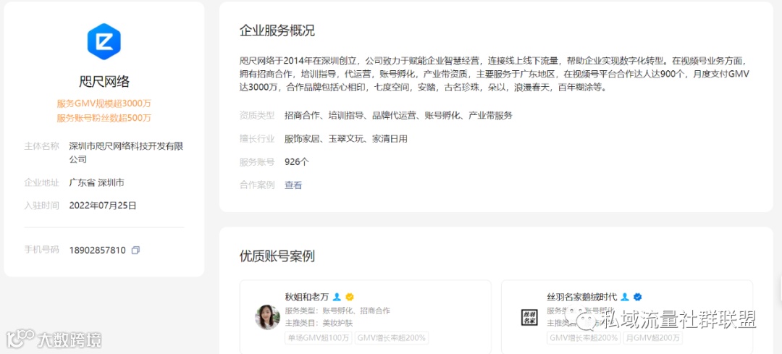Click the yellow verified badge next to 秋姐和老万
Viewport: 782px width, 354px height.
pyautogui.click(x=350, y=297)
